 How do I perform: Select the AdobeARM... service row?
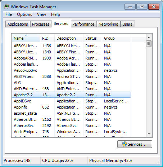pos(71,58)
